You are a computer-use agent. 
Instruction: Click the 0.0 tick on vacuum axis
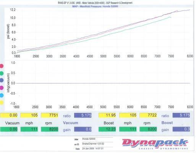[13, 83]
